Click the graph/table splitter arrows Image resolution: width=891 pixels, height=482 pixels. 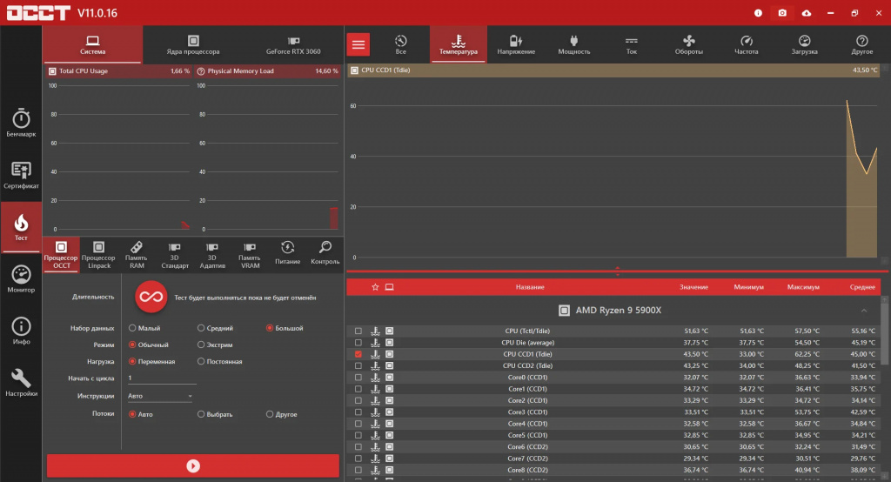(x=618, y=271)
